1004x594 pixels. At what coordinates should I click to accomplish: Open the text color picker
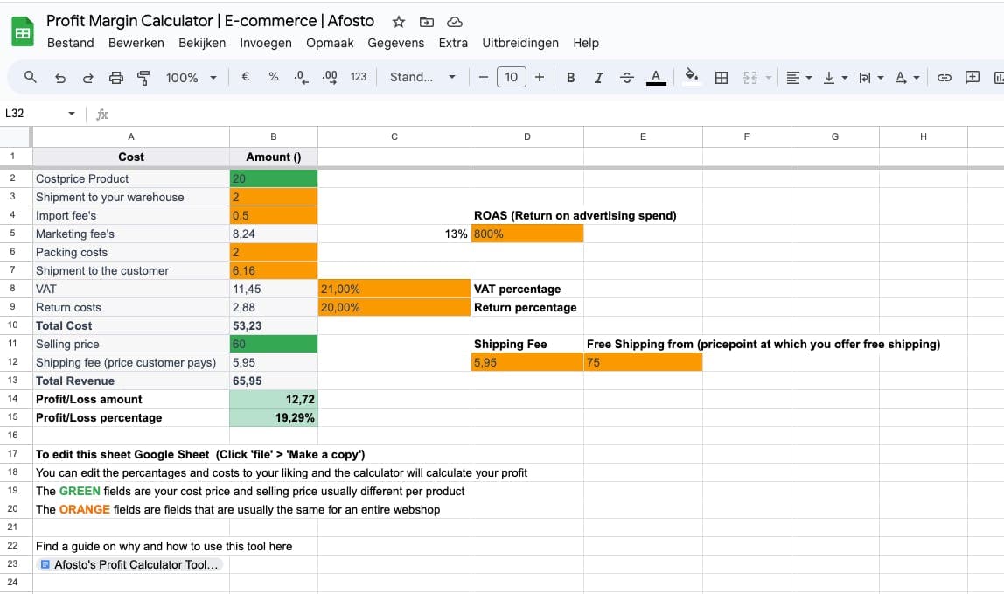(x=656, y=78)
